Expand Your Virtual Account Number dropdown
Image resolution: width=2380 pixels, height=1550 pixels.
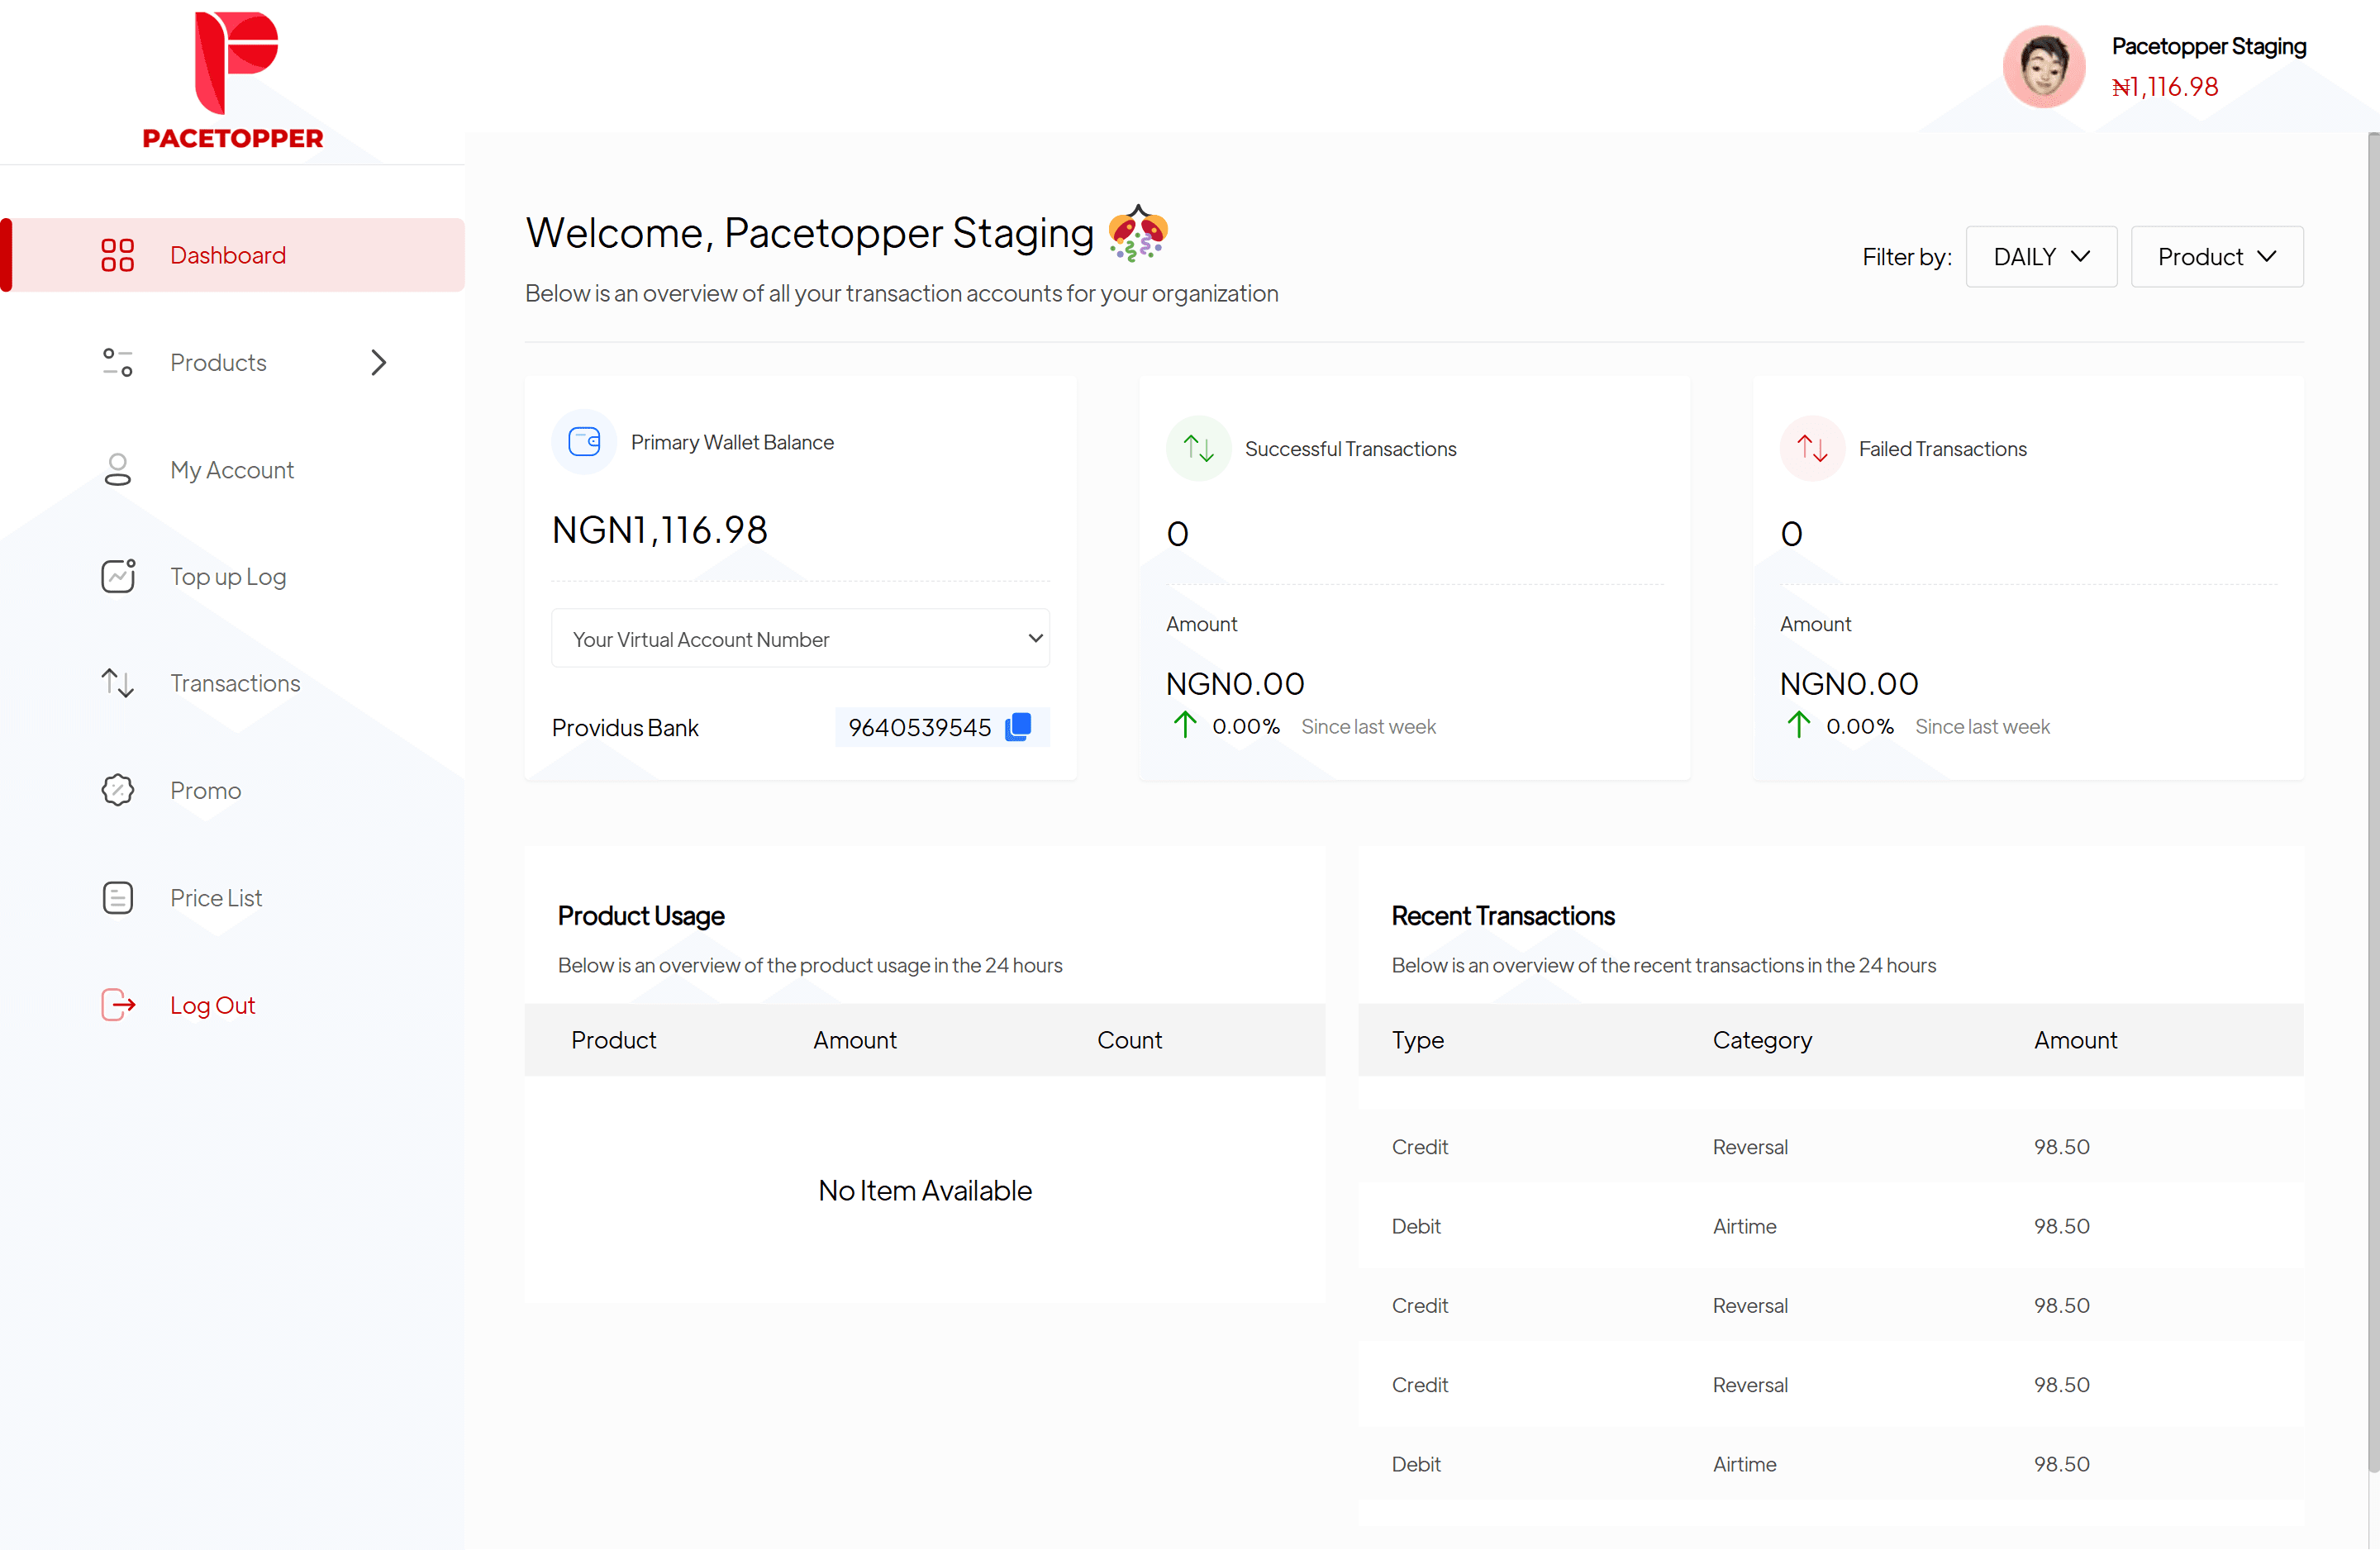[800, 638]
